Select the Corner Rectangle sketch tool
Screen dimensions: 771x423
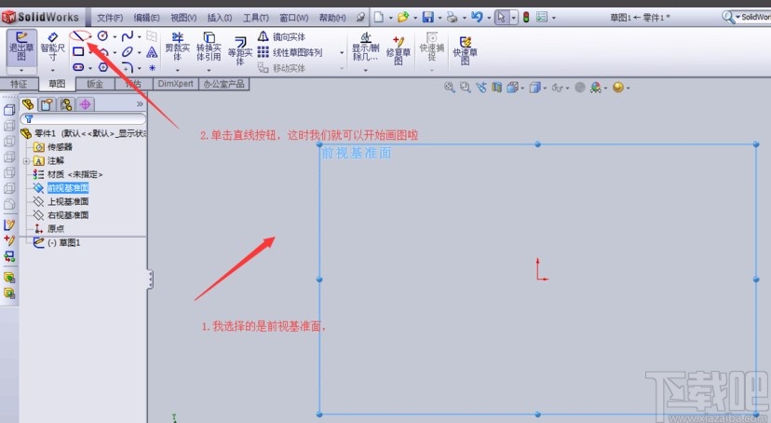point(78,51)
